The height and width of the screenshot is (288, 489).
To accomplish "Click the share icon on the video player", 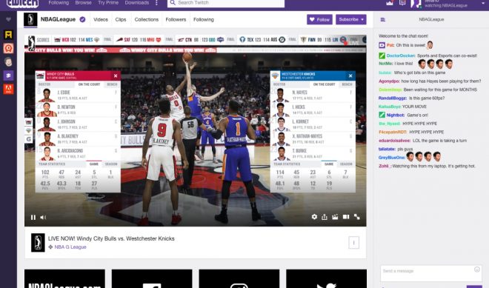I will (x=325, y=217).
